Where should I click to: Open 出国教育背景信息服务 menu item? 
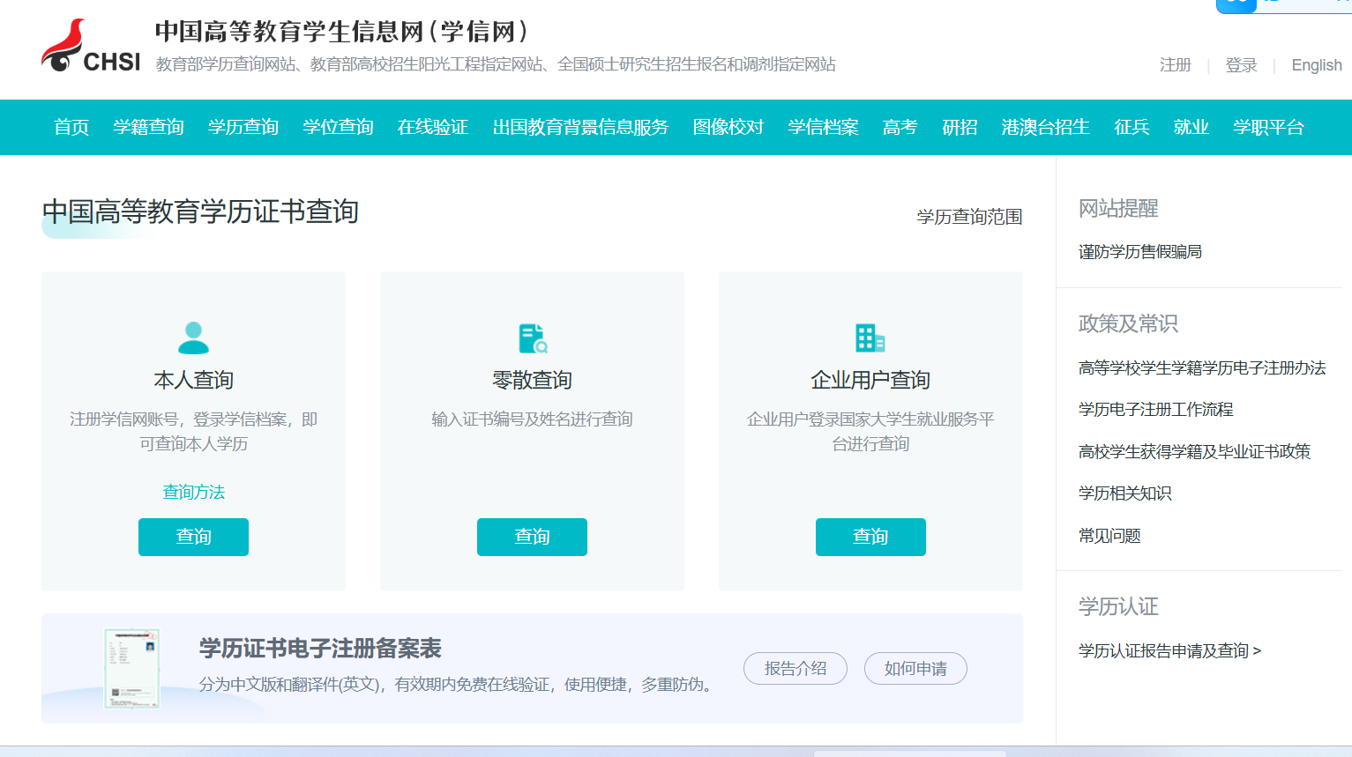pos(580,127)
